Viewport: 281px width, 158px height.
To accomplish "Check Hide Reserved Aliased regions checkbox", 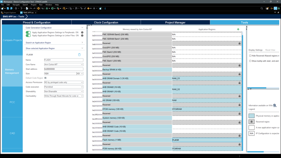I will pos(250,56).
